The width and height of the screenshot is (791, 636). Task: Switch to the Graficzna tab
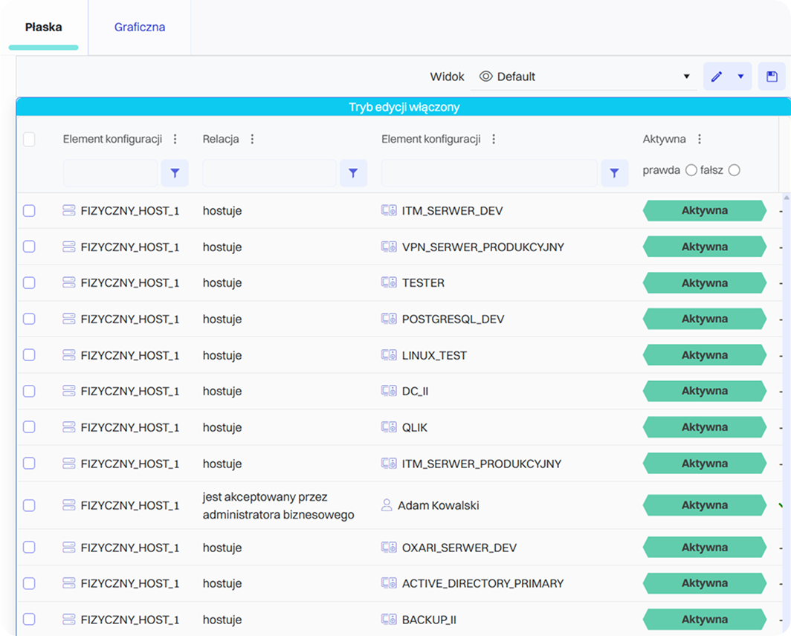(x=140, y=27)
